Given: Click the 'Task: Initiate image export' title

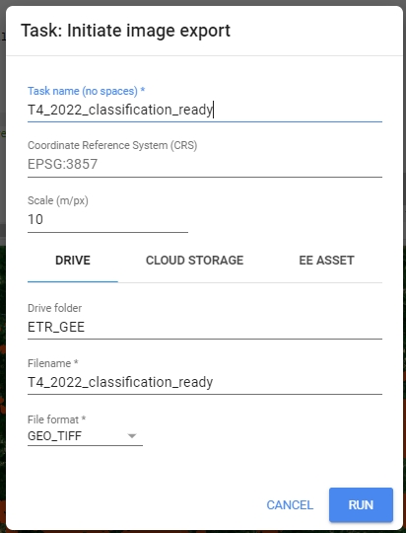Looking at the screenshot, I should (x=125, y=31).
